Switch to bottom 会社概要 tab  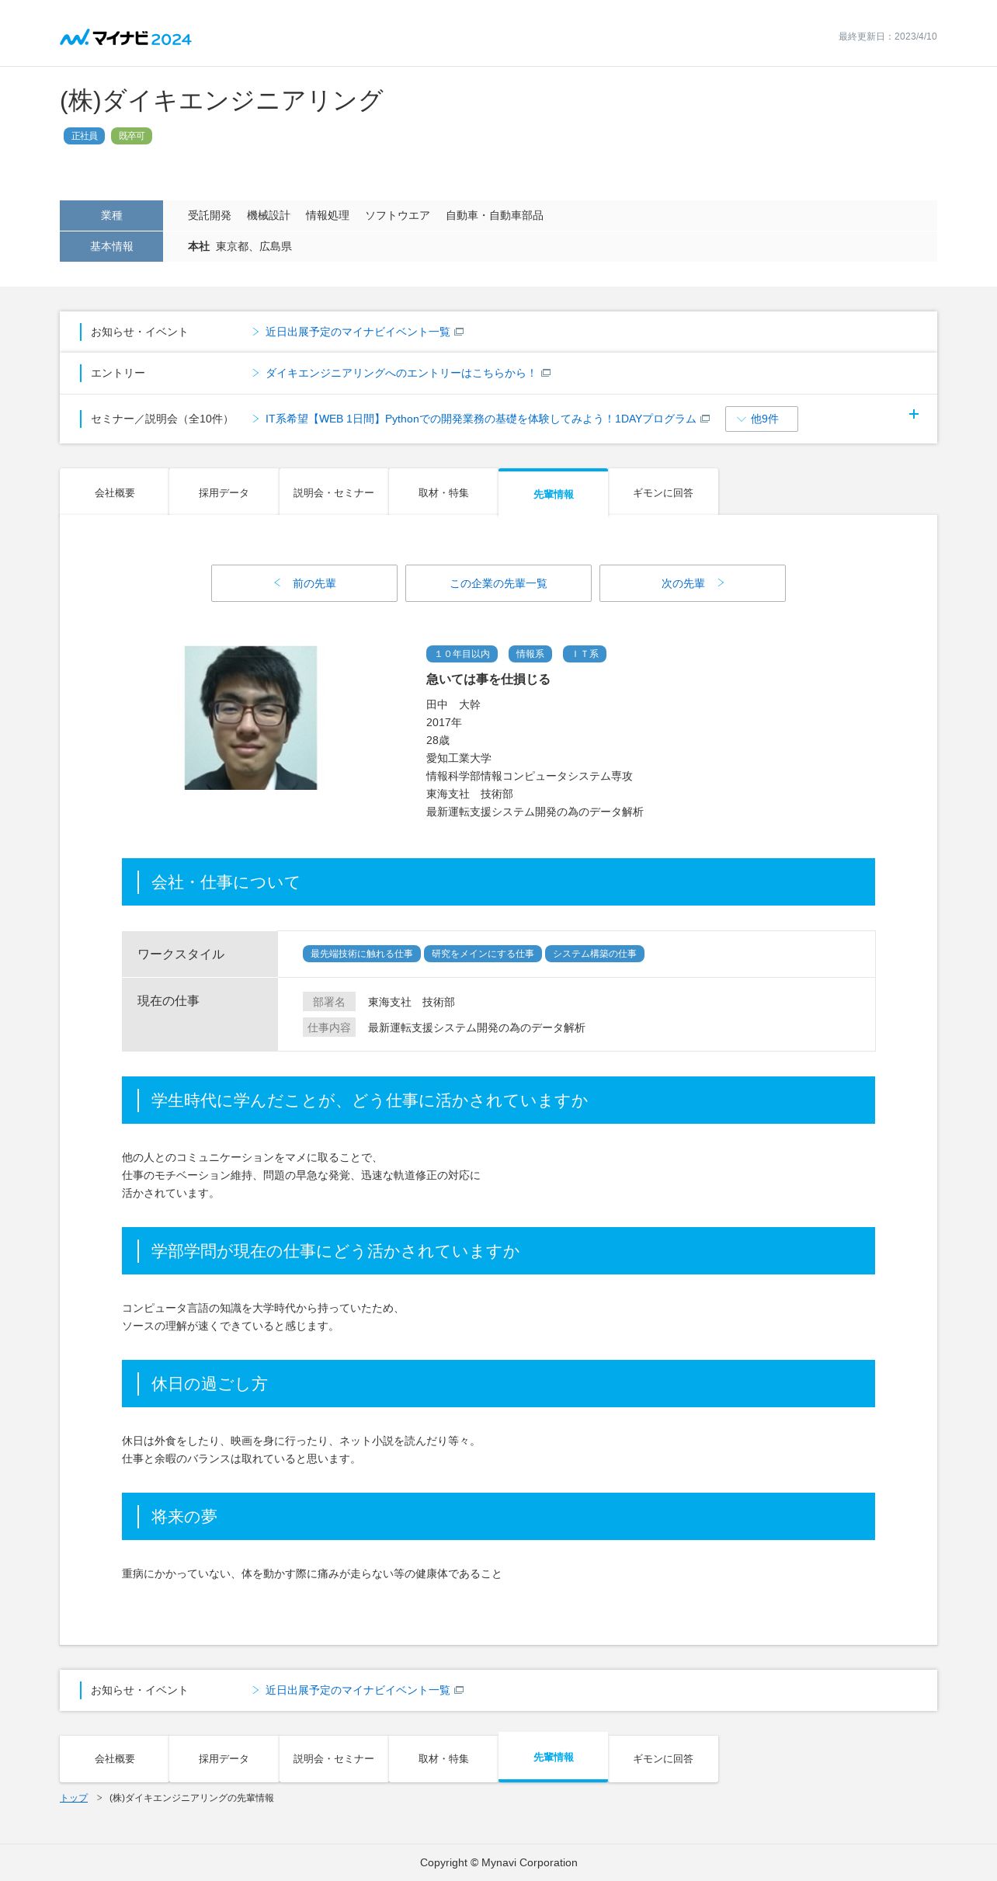114,1758
